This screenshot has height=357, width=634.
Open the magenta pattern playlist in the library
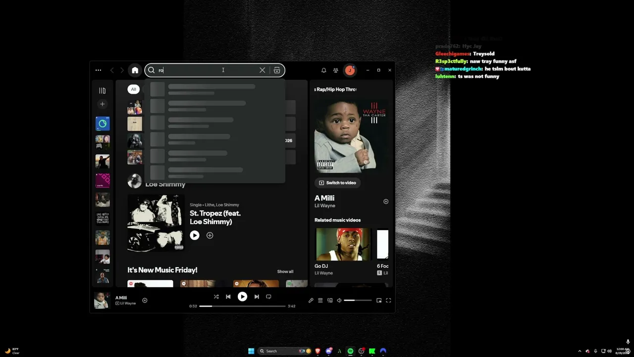pos(103,180)
